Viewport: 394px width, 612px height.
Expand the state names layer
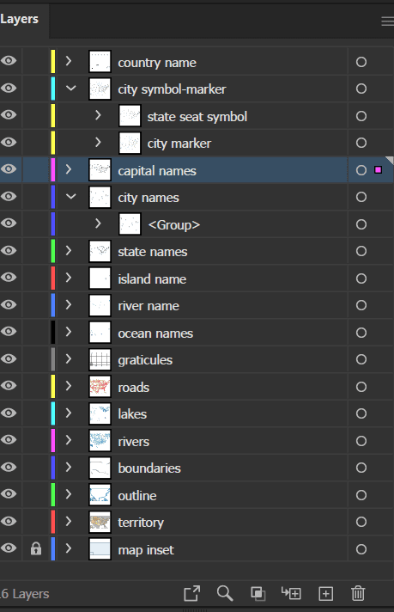pyautogui.click(x=69, y=251)
